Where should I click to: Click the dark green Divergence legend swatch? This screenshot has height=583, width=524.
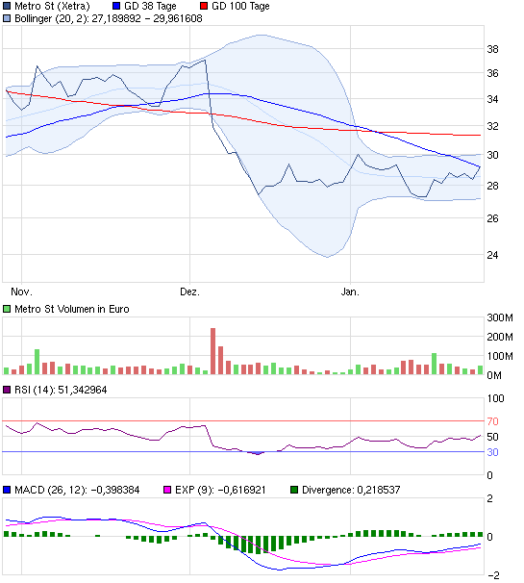[294, 490]
